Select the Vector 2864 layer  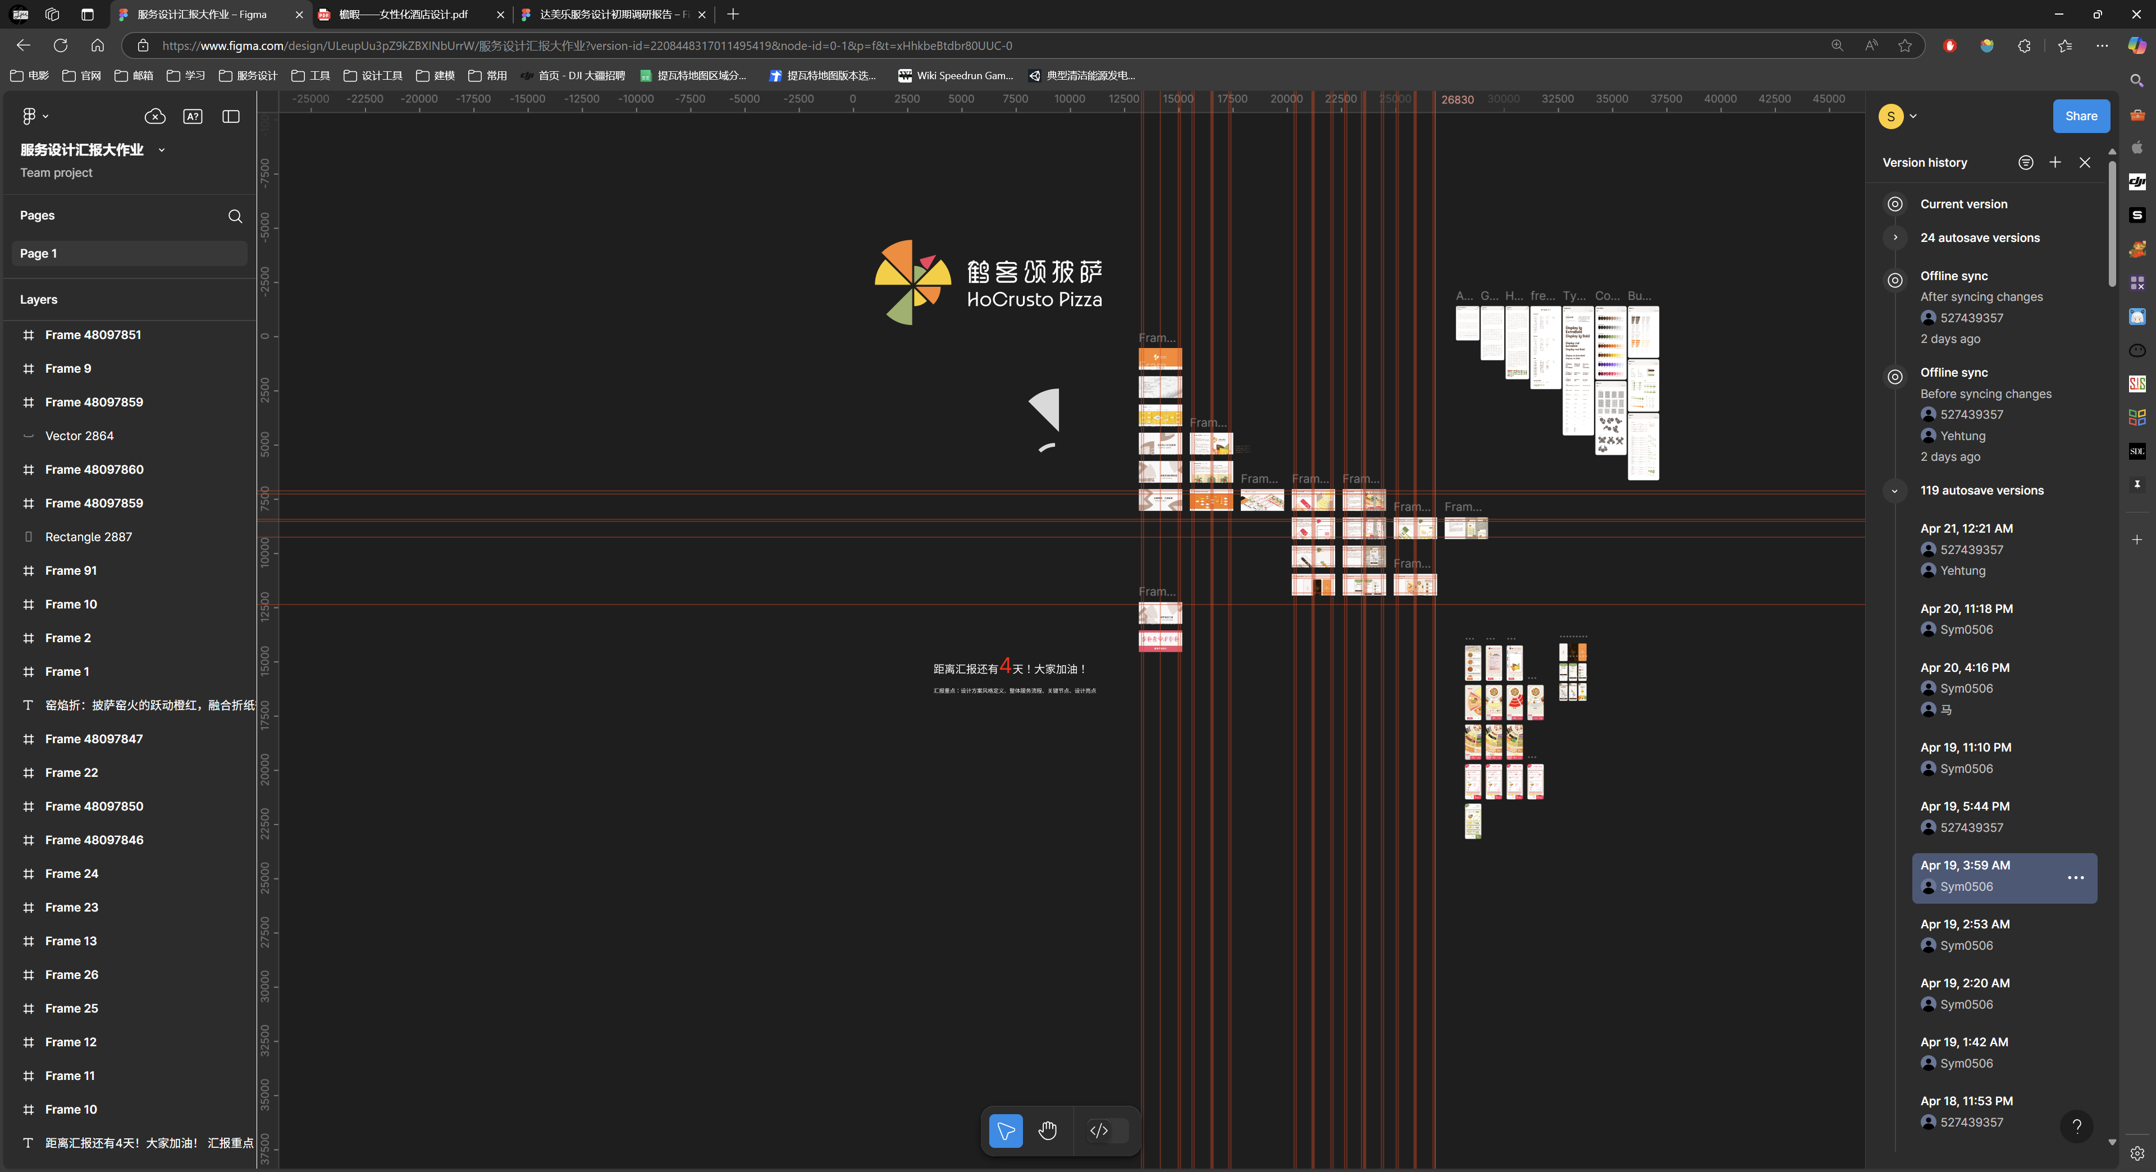point(129,436)
